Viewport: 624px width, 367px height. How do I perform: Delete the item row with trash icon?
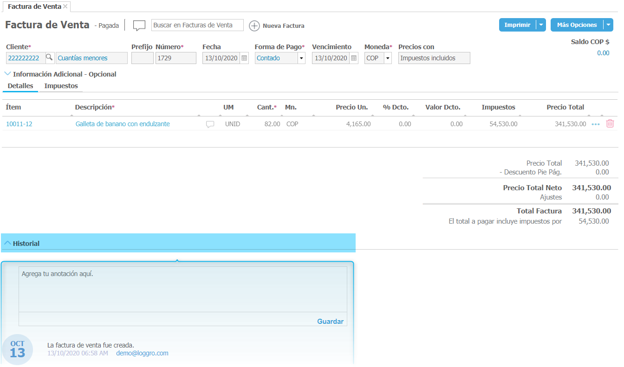pos(610,124)
